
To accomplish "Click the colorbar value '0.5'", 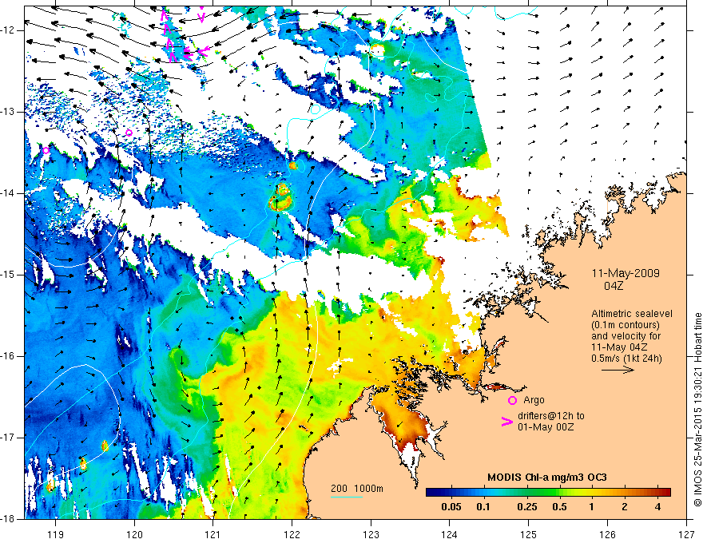I will coord(559,507).
